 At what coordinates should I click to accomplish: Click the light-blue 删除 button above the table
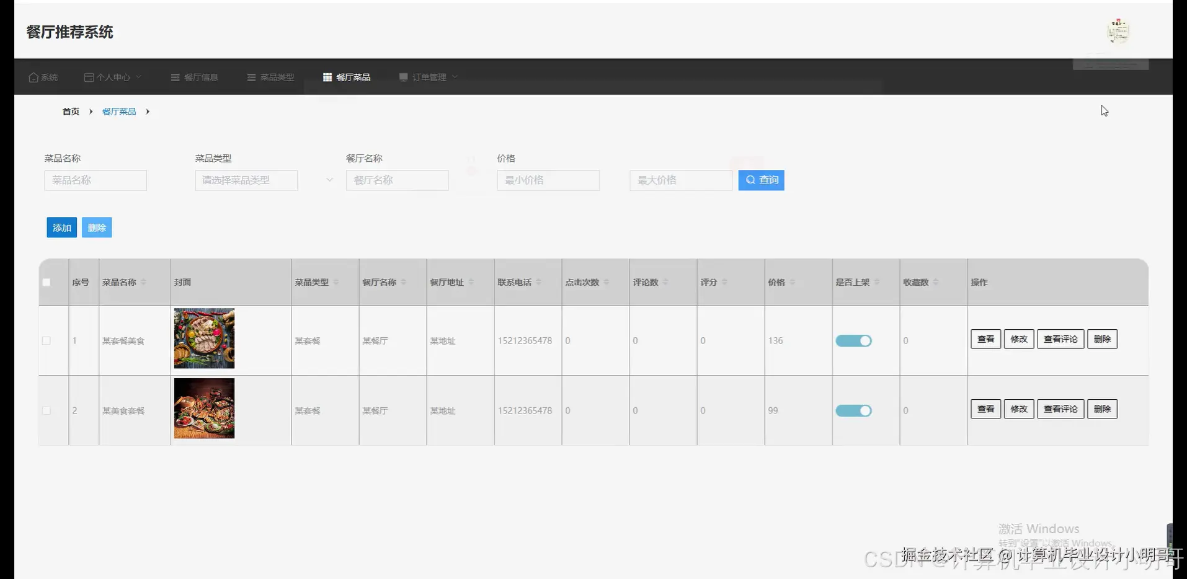97,228
